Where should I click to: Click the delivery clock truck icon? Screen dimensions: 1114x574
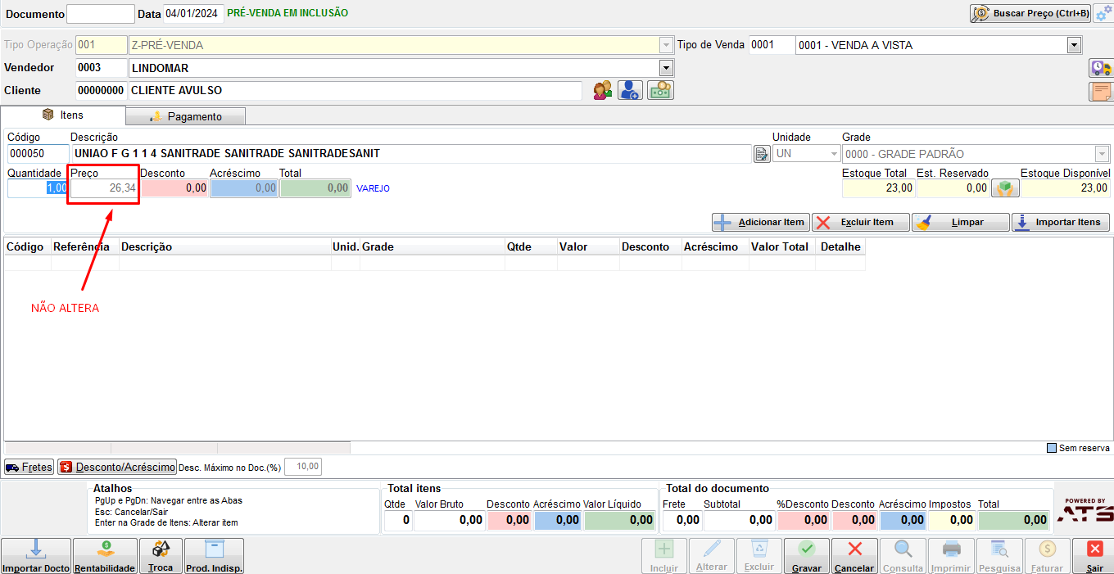click(x=1101, y=68)
